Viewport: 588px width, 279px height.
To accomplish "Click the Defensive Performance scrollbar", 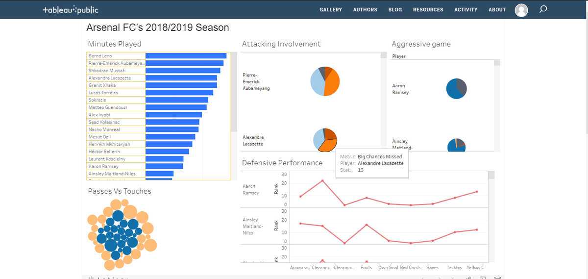I will coord(491,175).
